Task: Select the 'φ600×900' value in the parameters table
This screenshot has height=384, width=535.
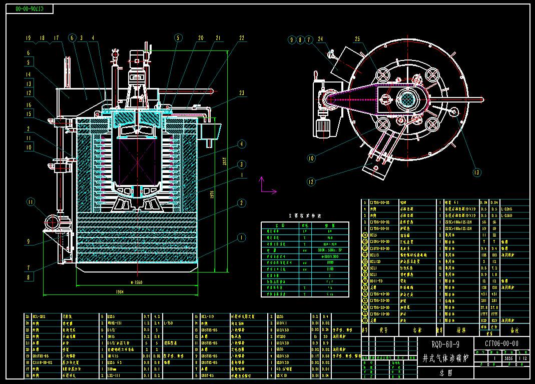Action: click(330, 256)
